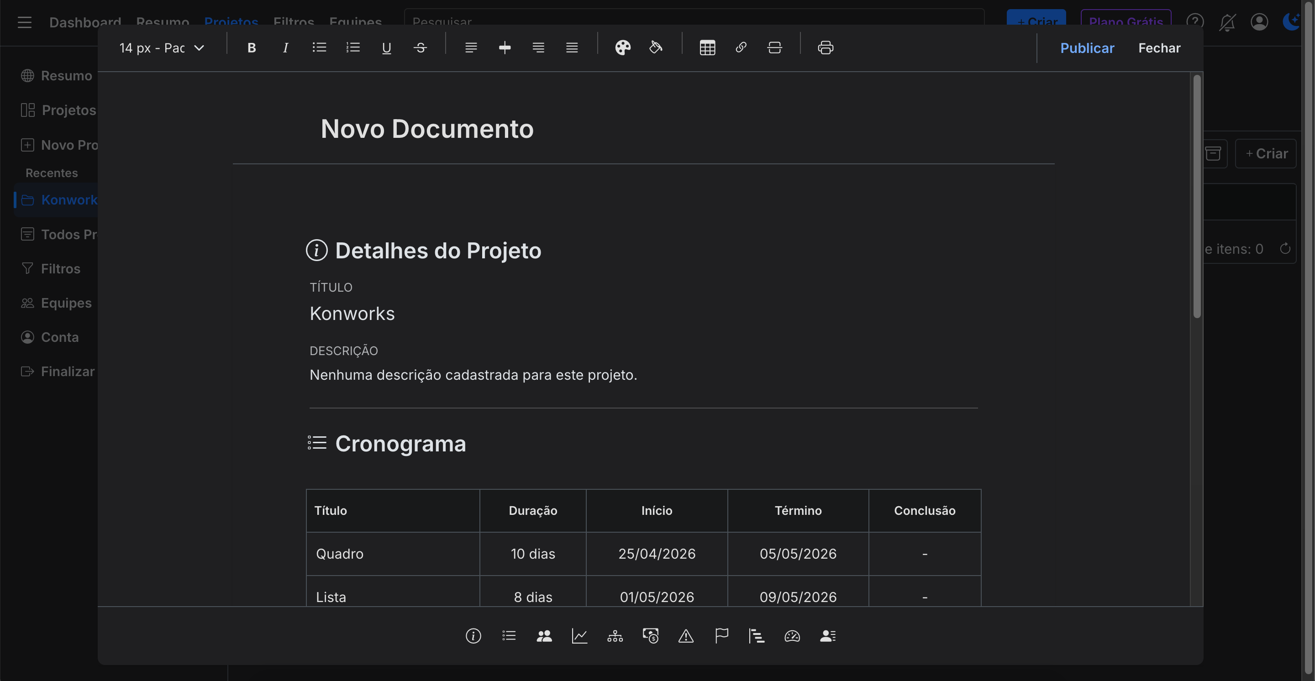This screenshot has height=681, width=1315.
Task: Click Novo Projeto in the sidebar
Action: click(59, 145)
